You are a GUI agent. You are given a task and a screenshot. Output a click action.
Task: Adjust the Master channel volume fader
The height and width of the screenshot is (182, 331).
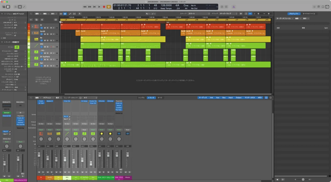tap(127, 155)
